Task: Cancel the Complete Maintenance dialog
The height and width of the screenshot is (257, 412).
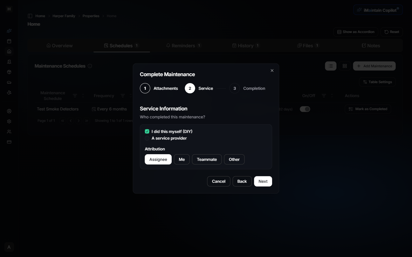Action: point(218,181)
